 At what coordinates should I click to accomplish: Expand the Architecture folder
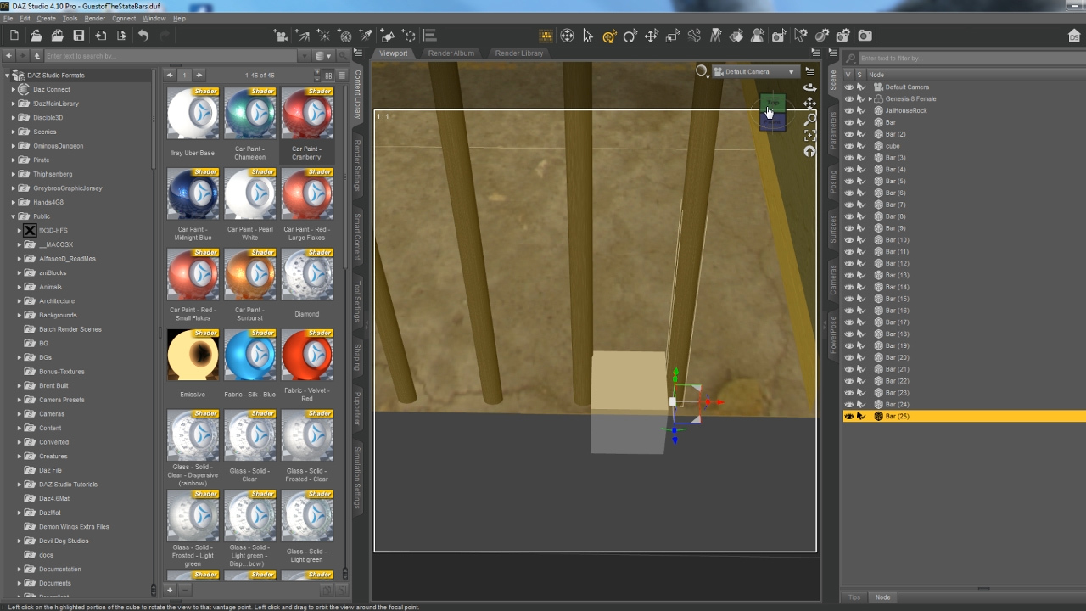[20, 301]
